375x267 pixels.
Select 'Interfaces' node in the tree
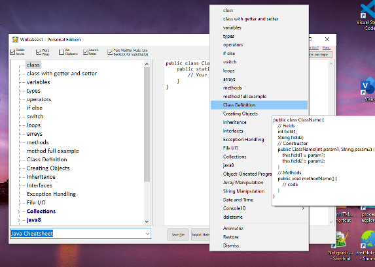pyautogui.click(x=39, y=185)
